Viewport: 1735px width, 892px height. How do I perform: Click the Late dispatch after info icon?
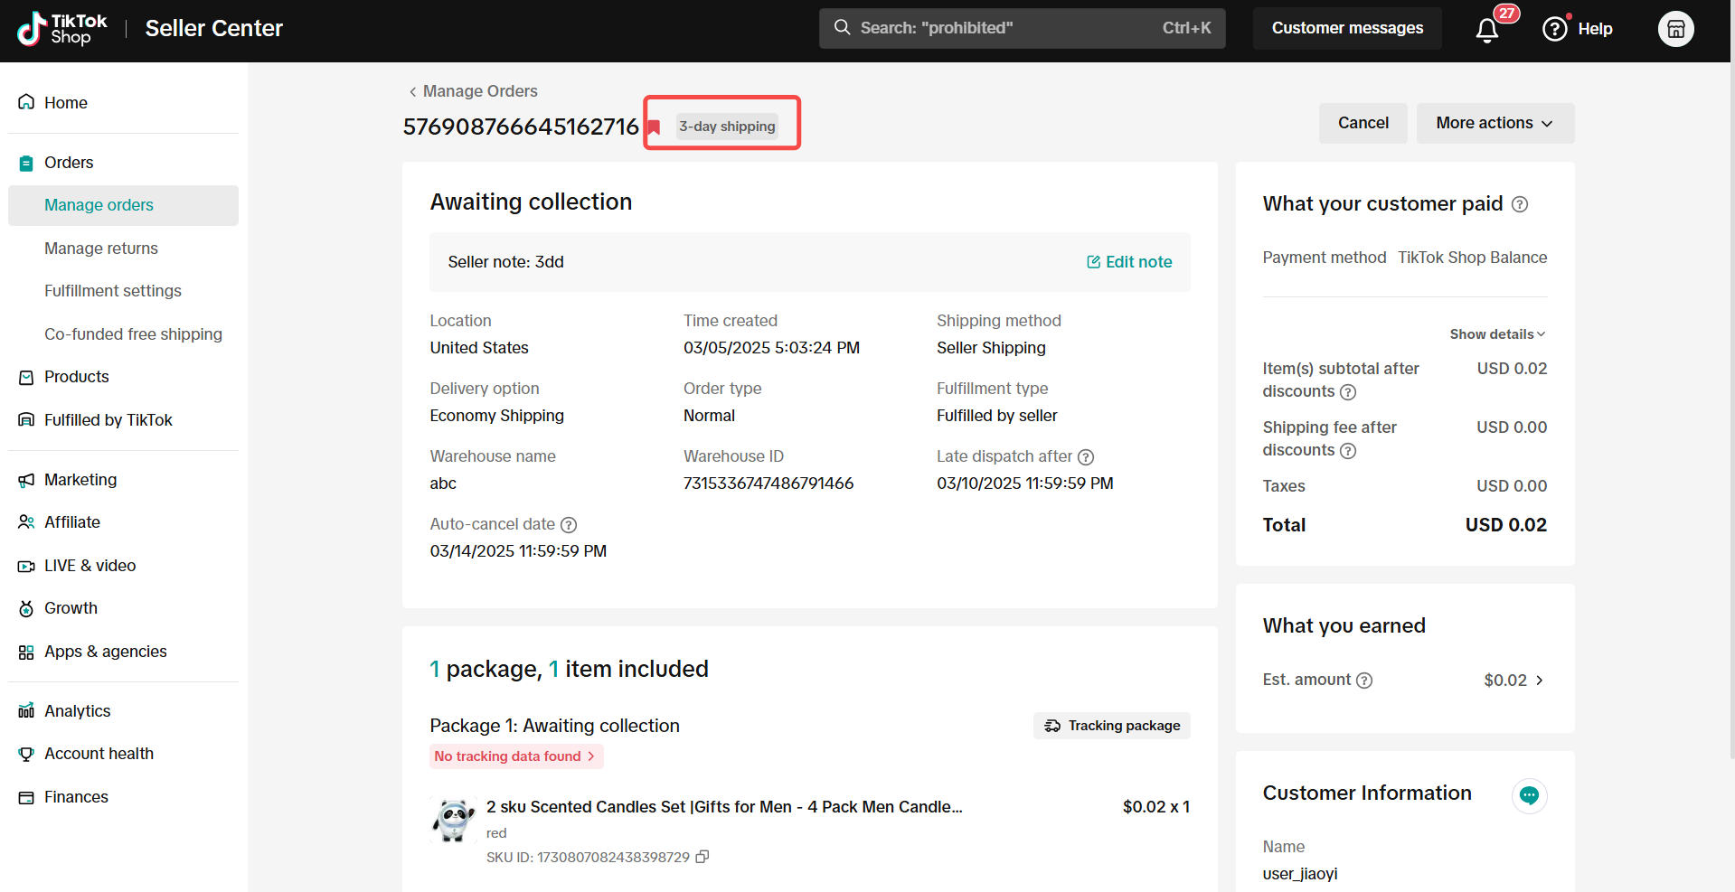point(1086,457)
